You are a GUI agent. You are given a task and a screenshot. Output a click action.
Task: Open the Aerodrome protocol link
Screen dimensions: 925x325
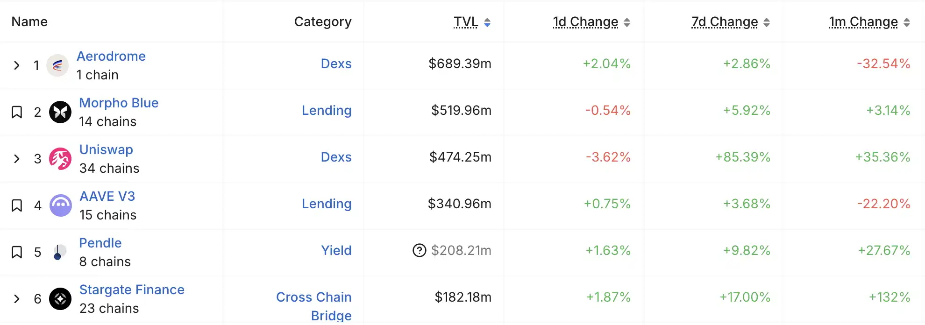click(x=111, y=56)
